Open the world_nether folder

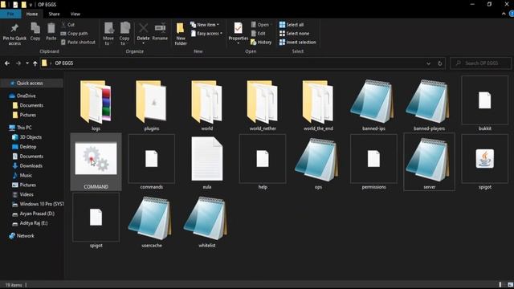263,105
